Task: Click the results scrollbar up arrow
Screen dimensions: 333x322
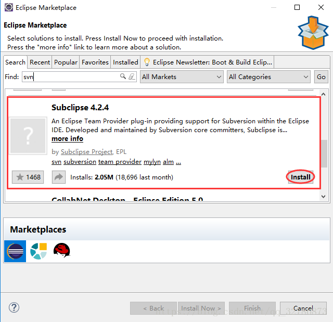Action: pyautogui.click(x=323, y=94)
